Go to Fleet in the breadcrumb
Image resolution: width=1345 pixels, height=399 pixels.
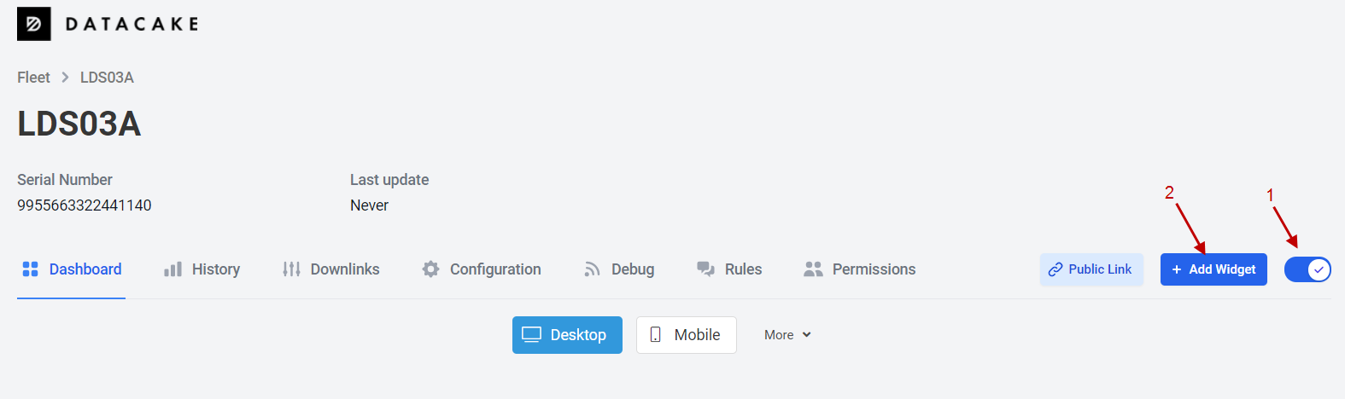click(33, 78)
